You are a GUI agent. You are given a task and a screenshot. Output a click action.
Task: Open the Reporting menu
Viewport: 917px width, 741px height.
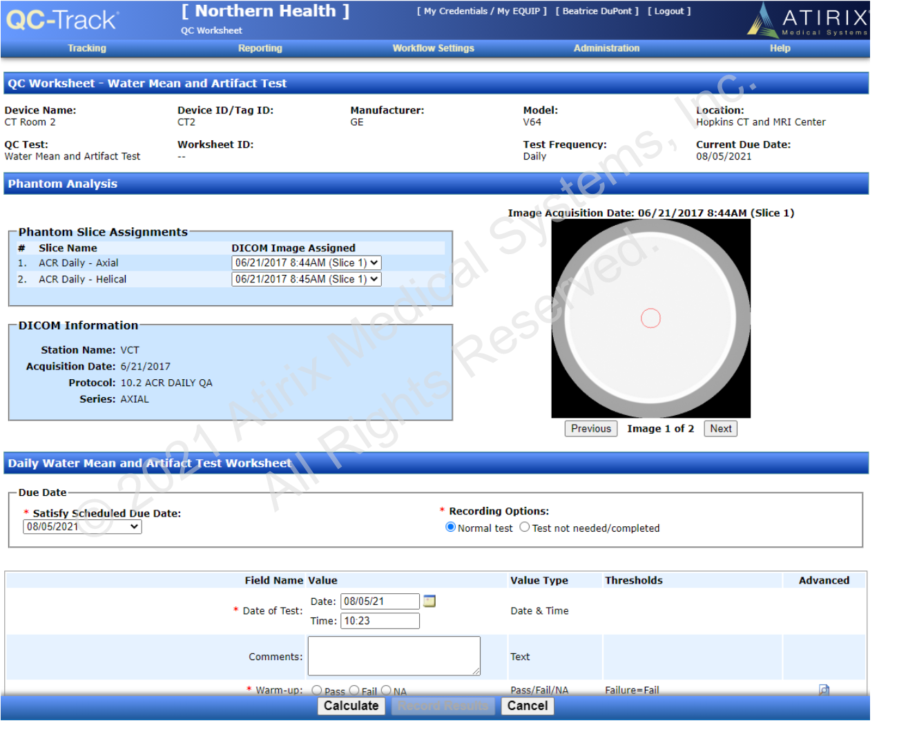[x=260, y=48]
